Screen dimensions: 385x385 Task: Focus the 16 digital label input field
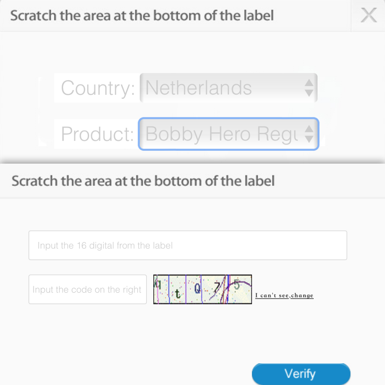(x=188, y=245)
